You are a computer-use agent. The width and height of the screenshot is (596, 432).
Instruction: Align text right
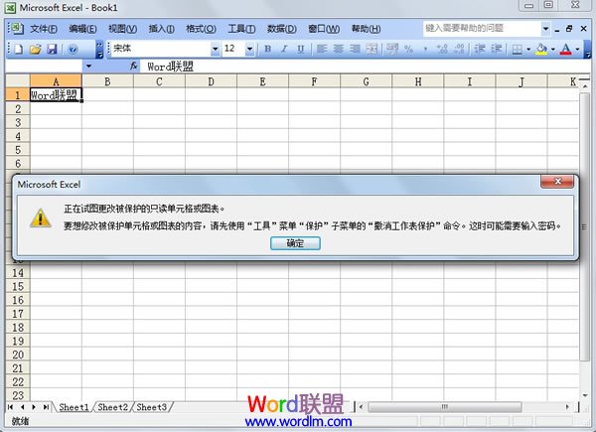click(x=355, y=49)
